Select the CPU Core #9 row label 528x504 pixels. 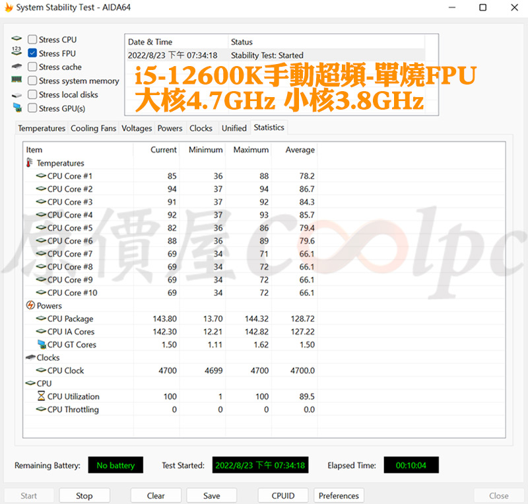click(70, 279)
